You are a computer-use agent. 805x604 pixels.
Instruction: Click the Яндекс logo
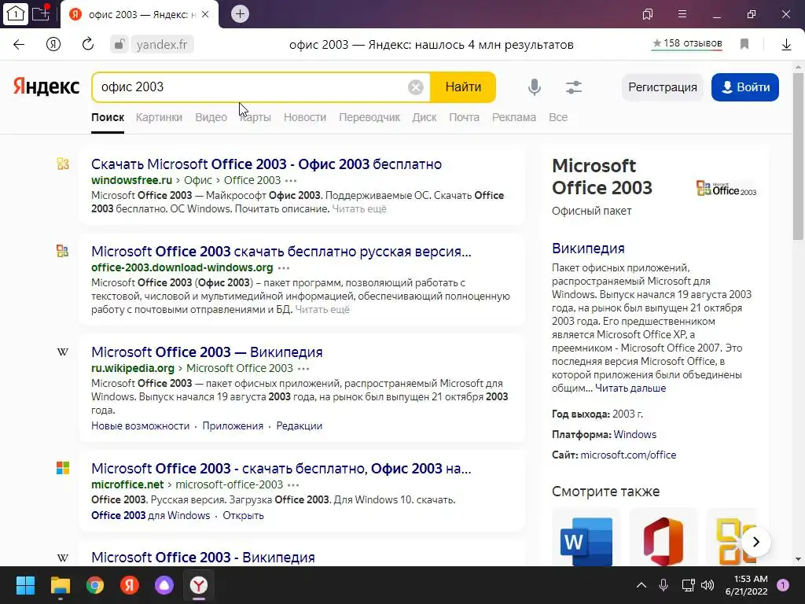(46, 87)
